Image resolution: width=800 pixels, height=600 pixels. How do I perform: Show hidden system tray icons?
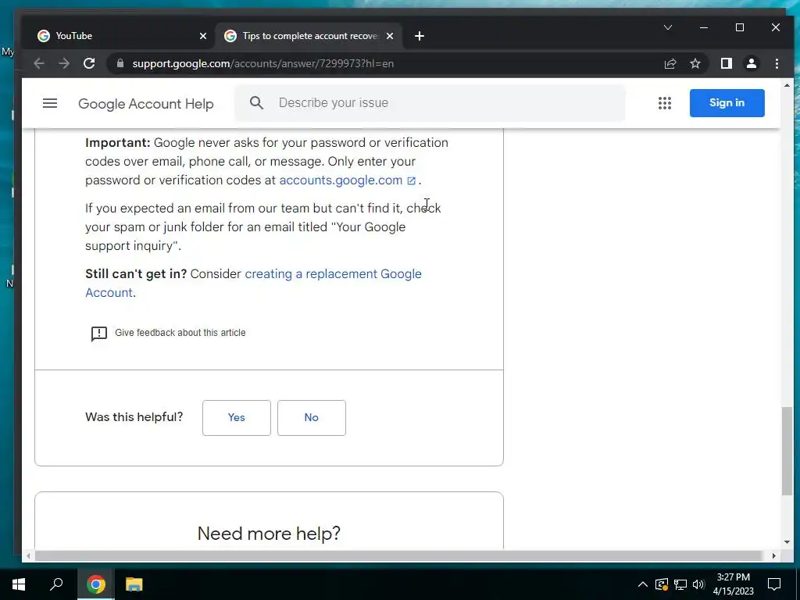point(643,584)
